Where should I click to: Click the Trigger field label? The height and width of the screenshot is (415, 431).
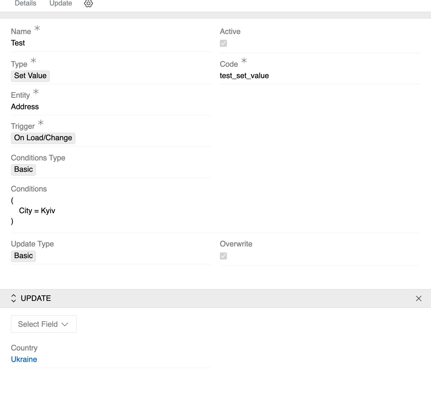tap(23, 126)
